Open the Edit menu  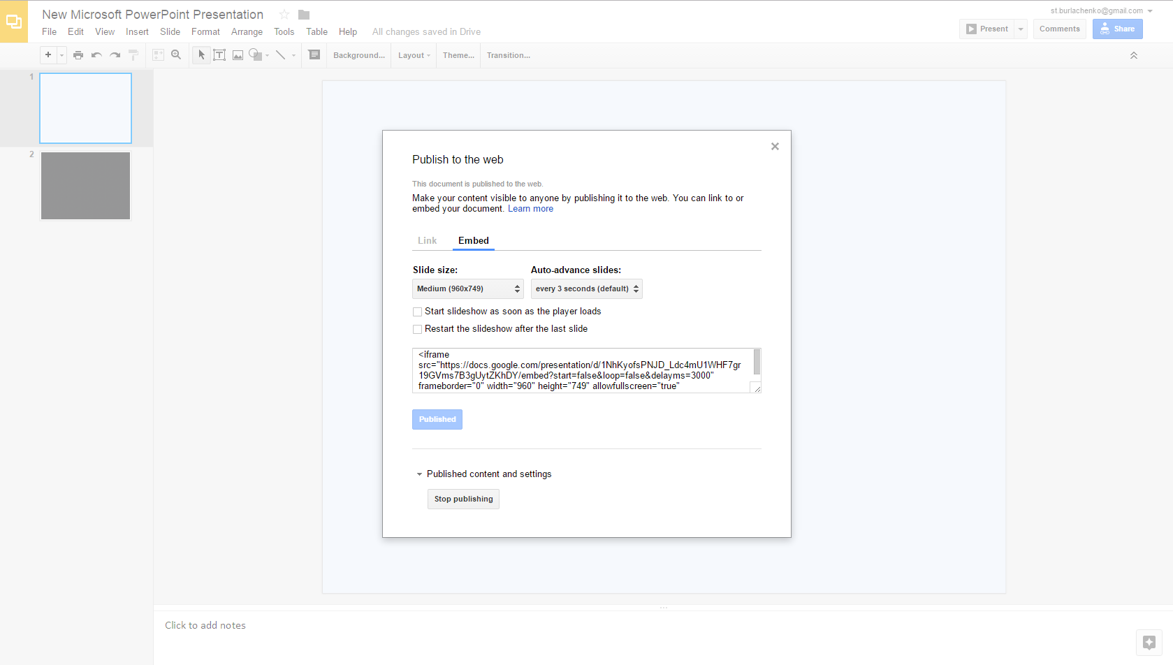click(x=75, y=31)
